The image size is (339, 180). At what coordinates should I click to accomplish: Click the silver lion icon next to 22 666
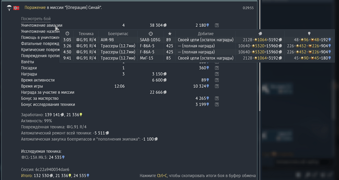tap(165, 92)
